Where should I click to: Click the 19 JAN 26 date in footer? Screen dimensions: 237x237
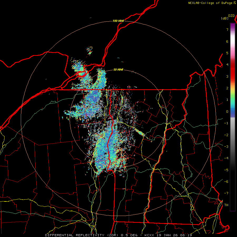pos(167,235)
